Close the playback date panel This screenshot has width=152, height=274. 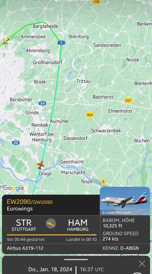pyautogui.click(x=142, y=264)
